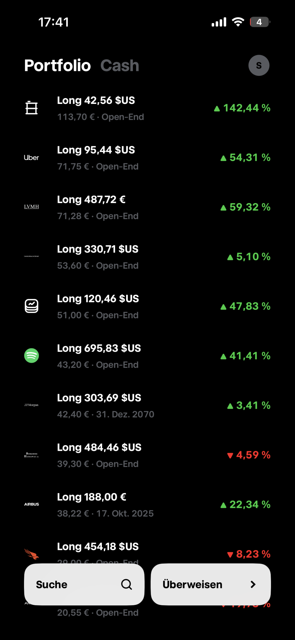This screenshot has height=640, width=295.
Task: Tap the green Spotify logo icon
Action: [31, 356]
